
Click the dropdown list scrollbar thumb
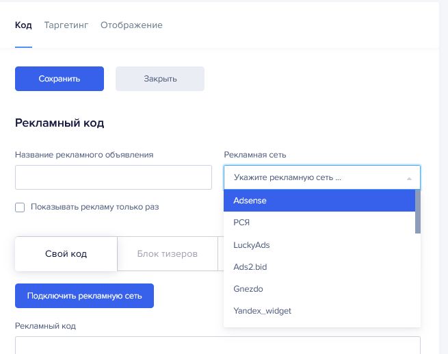click(x=418, y=212)
